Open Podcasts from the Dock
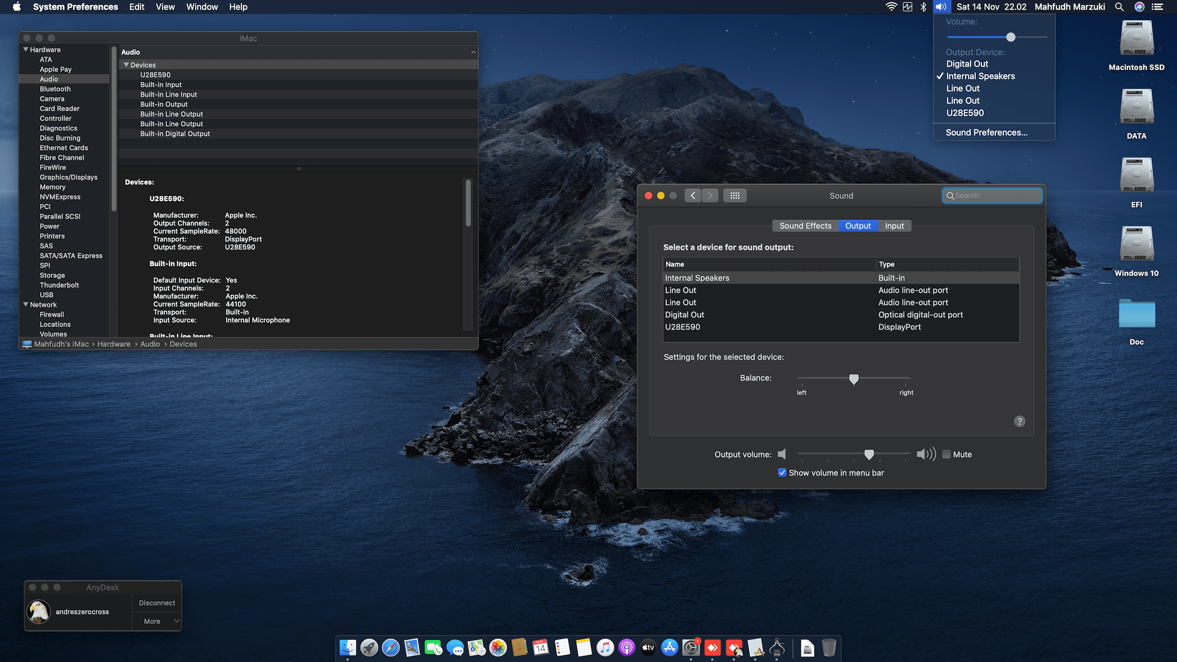The image size is (1177, 662). click(x=627, y=649)
